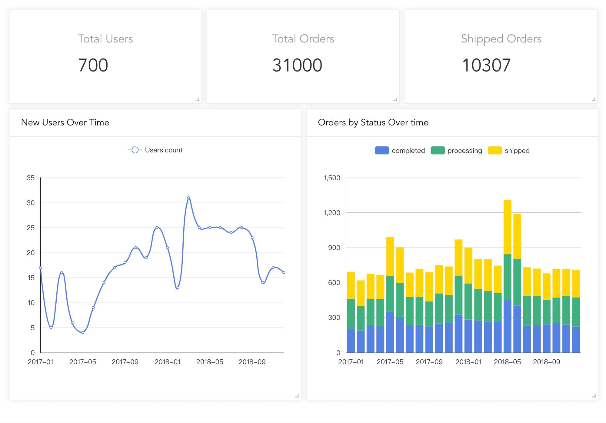Click resize handle on Total Users card
The height and width of the screenshot is (423, 606).
pyautogui.click(x=198, y=99)
